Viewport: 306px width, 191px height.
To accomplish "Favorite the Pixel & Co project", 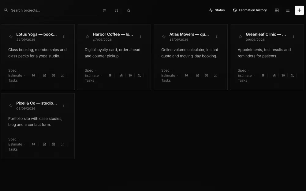I will tap(11, 106).
